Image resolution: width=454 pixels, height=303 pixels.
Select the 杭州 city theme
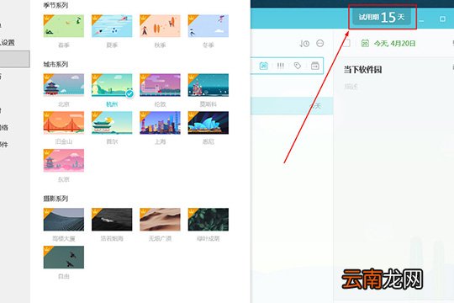(112, 85)
